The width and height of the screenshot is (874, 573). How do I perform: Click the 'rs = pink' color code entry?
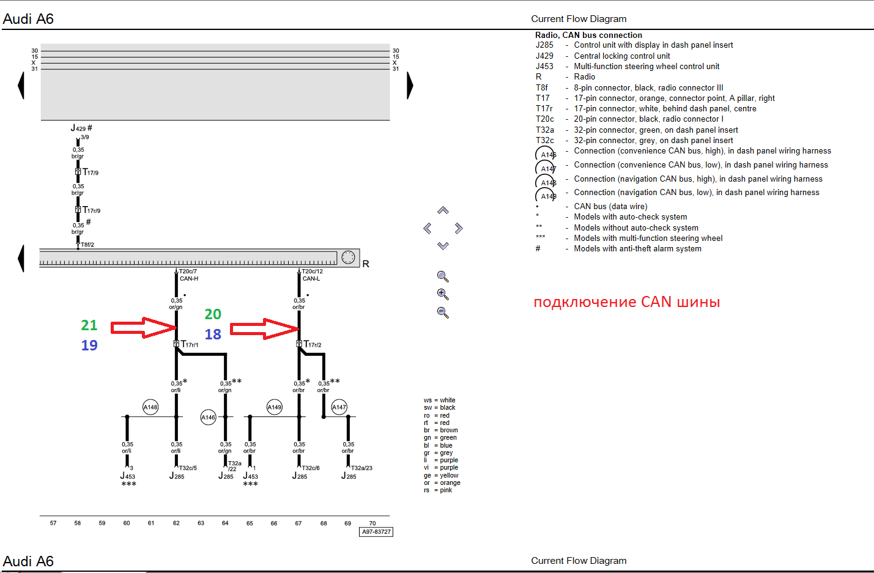click(x=438, y=490)
